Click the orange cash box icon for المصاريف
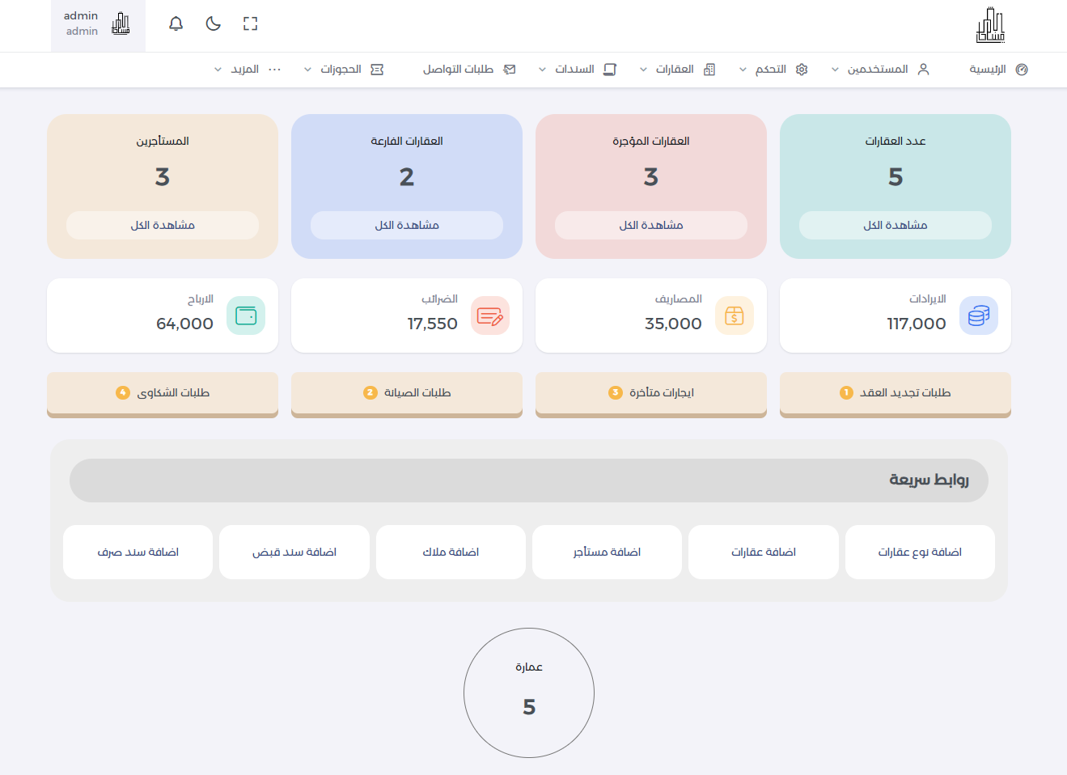1067x775 pixels. click(734, 316)
